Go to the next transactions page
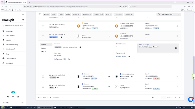195x109 pixels. tap(175, 97)
